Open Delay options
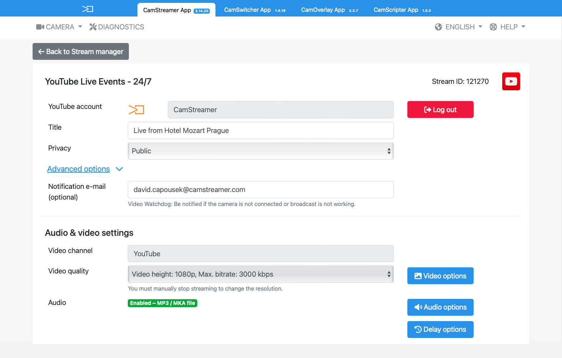 (x=440, y=329)
